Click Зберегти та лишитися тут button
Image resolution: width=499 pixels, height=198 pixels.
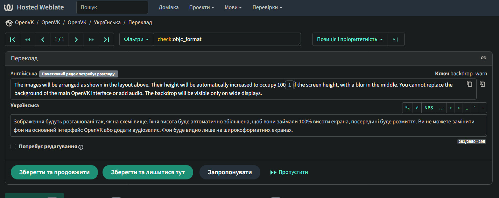[x=148, y=172]
